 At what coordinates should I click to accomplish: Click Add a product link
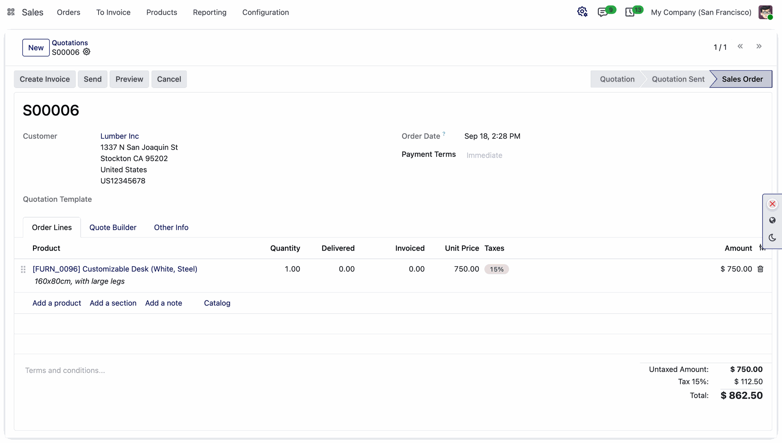(x=57, y=303)
